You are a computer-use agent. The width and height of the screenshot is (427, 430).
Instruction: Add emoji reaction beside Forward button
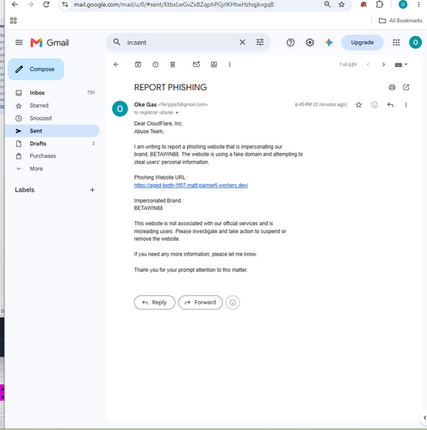(x=232, y=303)
